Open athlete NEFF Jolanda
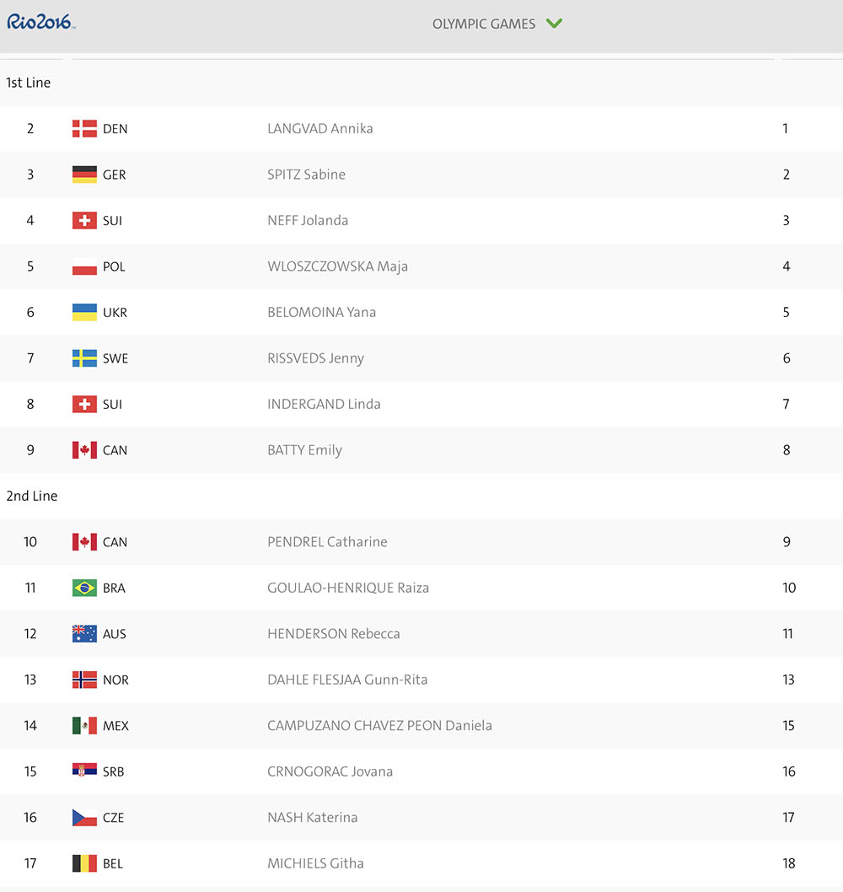The width and height of the screenshot is (843, 892). click(308, 221)
